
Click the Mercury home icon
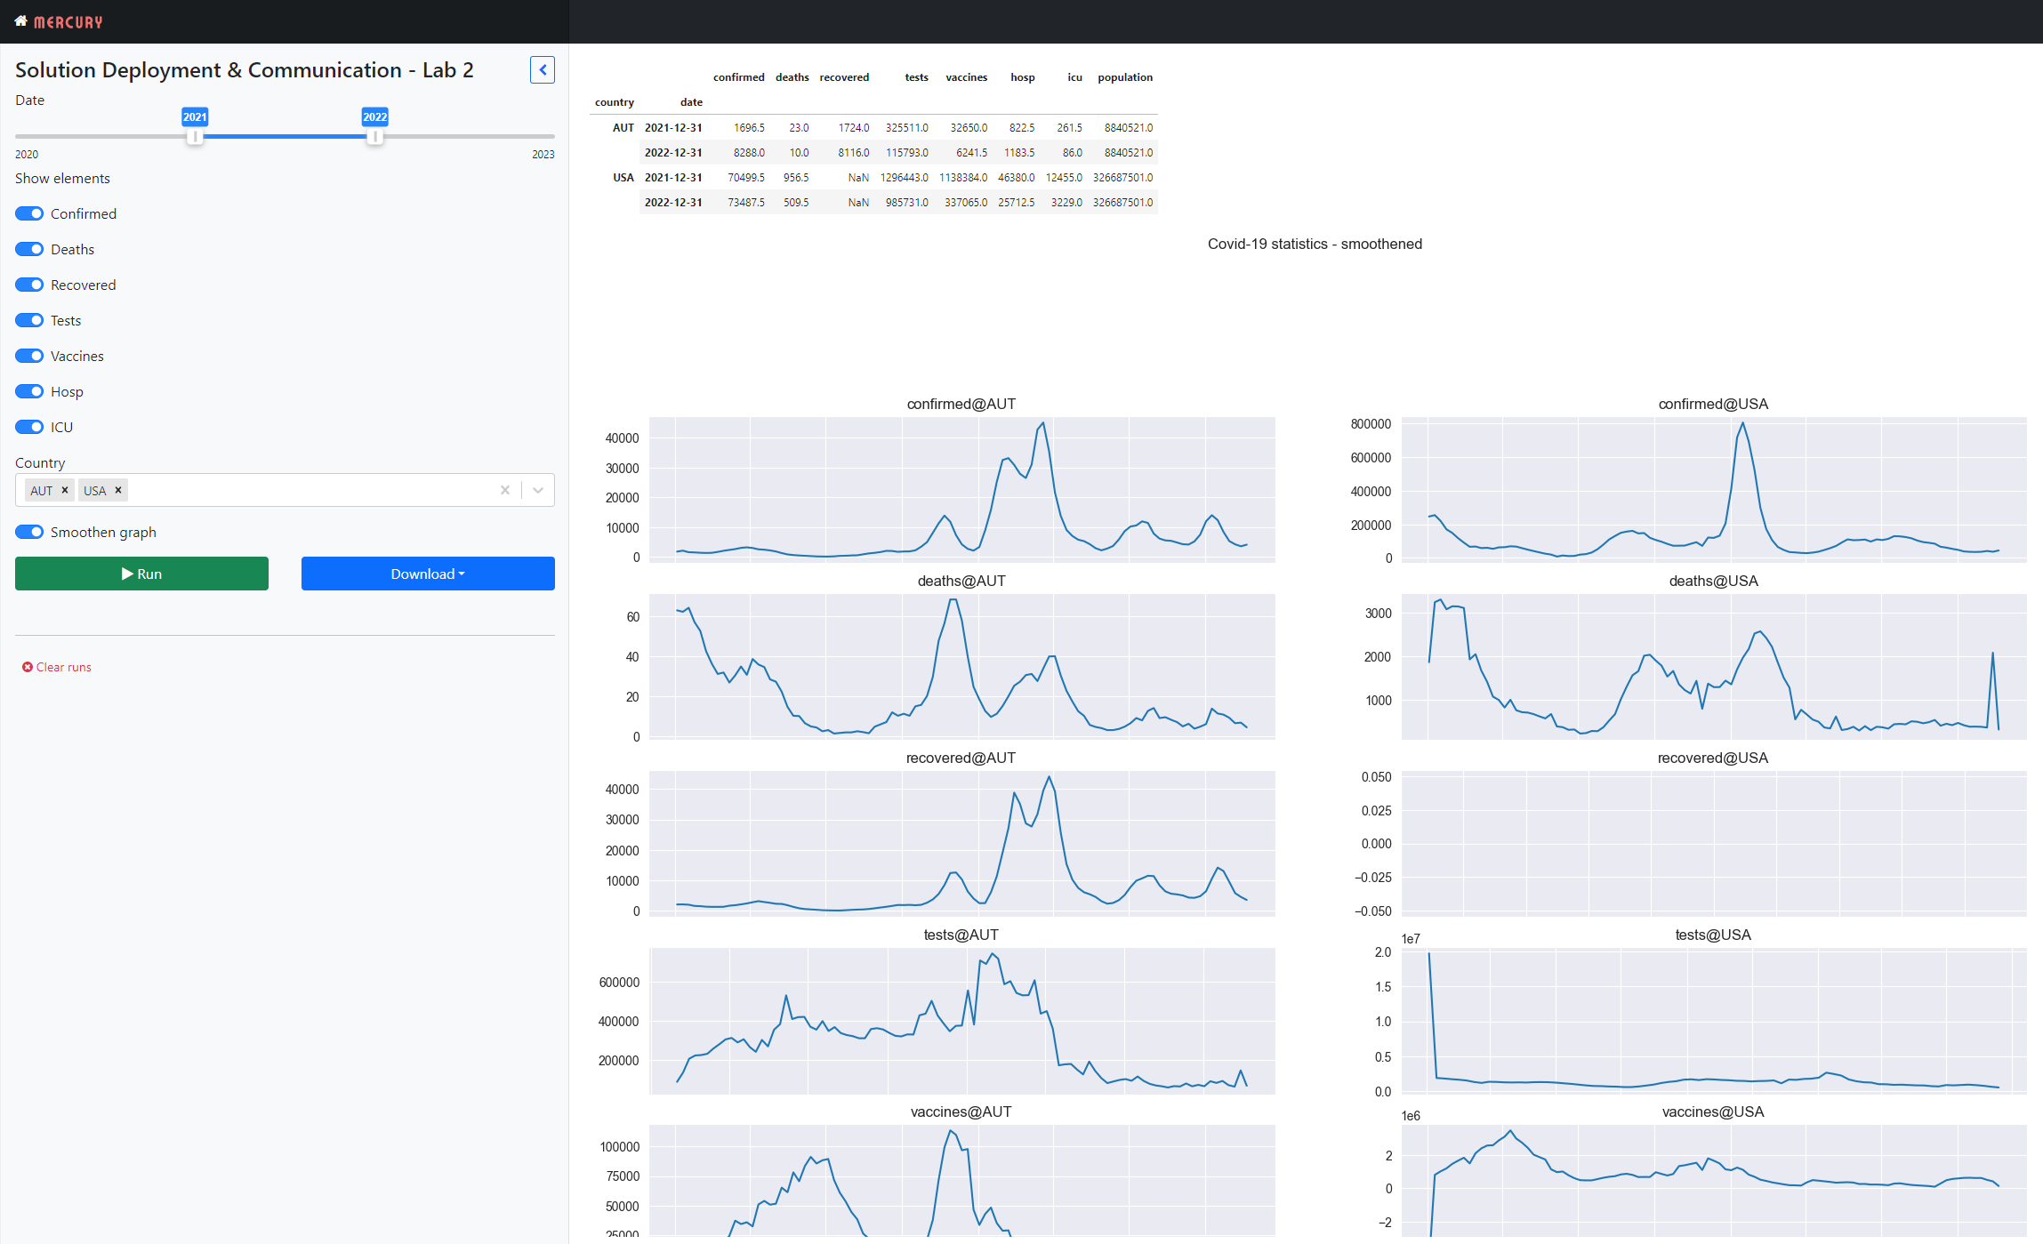(21, 21)
